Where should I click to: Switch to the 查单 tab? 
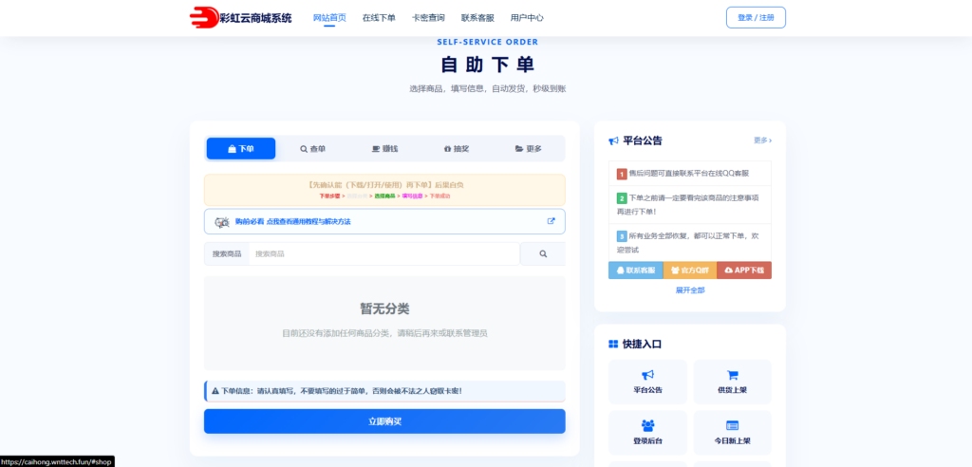[312, 149]
